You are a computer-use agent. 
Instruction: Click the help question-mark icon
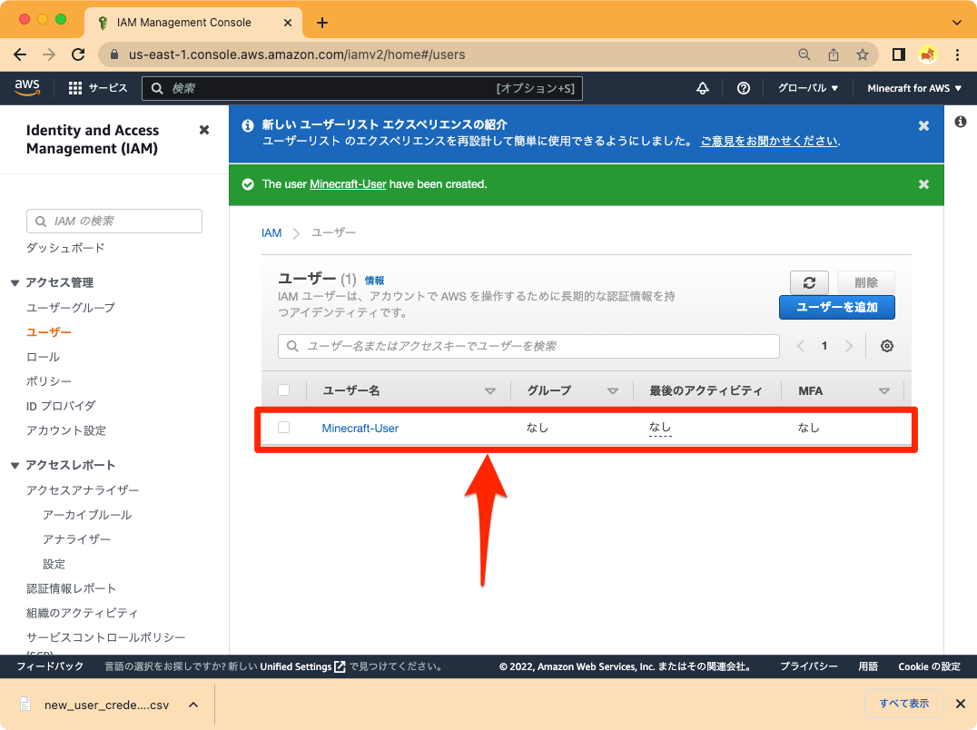point(744,87)
